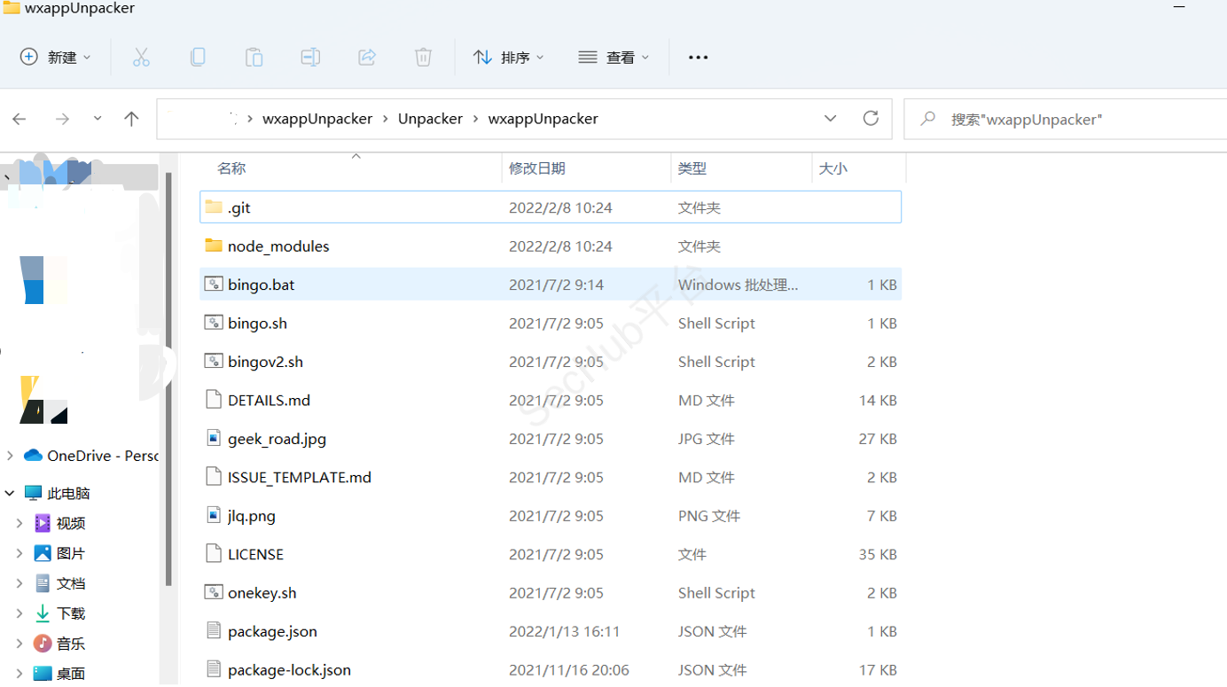This screenshot has width=1227, height=687.
Task: Click the Delete trash can icon
Action: coord(423,58)
